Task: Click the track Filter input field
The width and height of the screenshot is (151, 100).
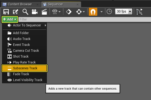Action: (85, 19)
